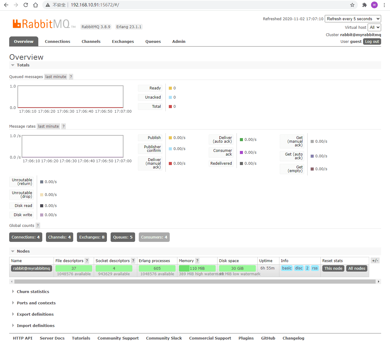Click the Total red color swatch
The height and width of the screenshot is (346, 390).
click(170, 107)
